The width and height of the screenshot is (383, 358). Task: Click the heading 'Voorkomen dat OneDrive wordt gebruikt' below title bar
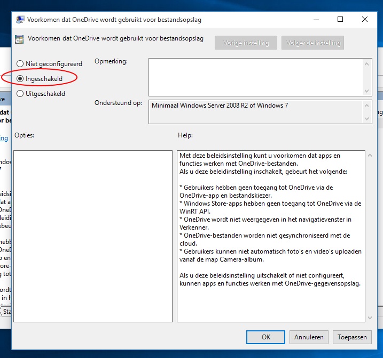pos(115,38)
